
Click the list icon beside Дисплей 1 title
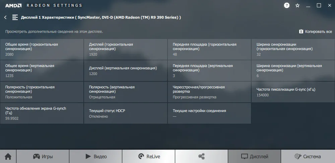coord(15,17)
